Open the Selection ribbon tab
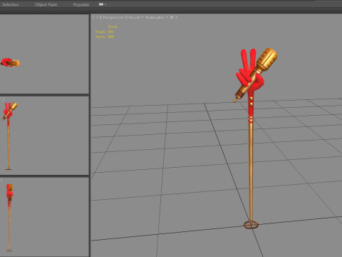Image resolution: width=342 pixels, height=257 pixels. [11, 4]
